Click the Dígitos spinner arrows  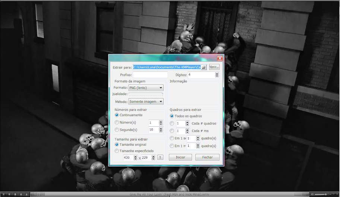point(217,75)
